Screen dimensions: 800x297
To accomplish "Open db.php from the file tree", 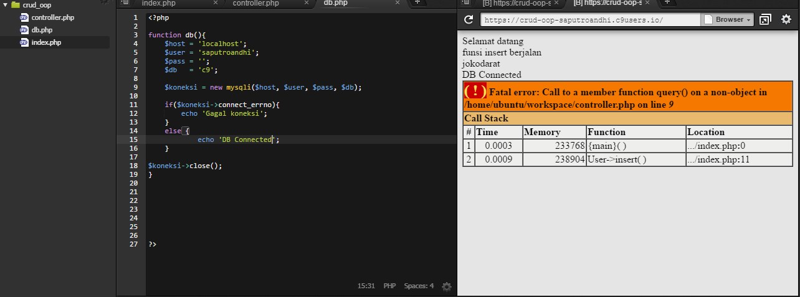I will pos(42,30).
